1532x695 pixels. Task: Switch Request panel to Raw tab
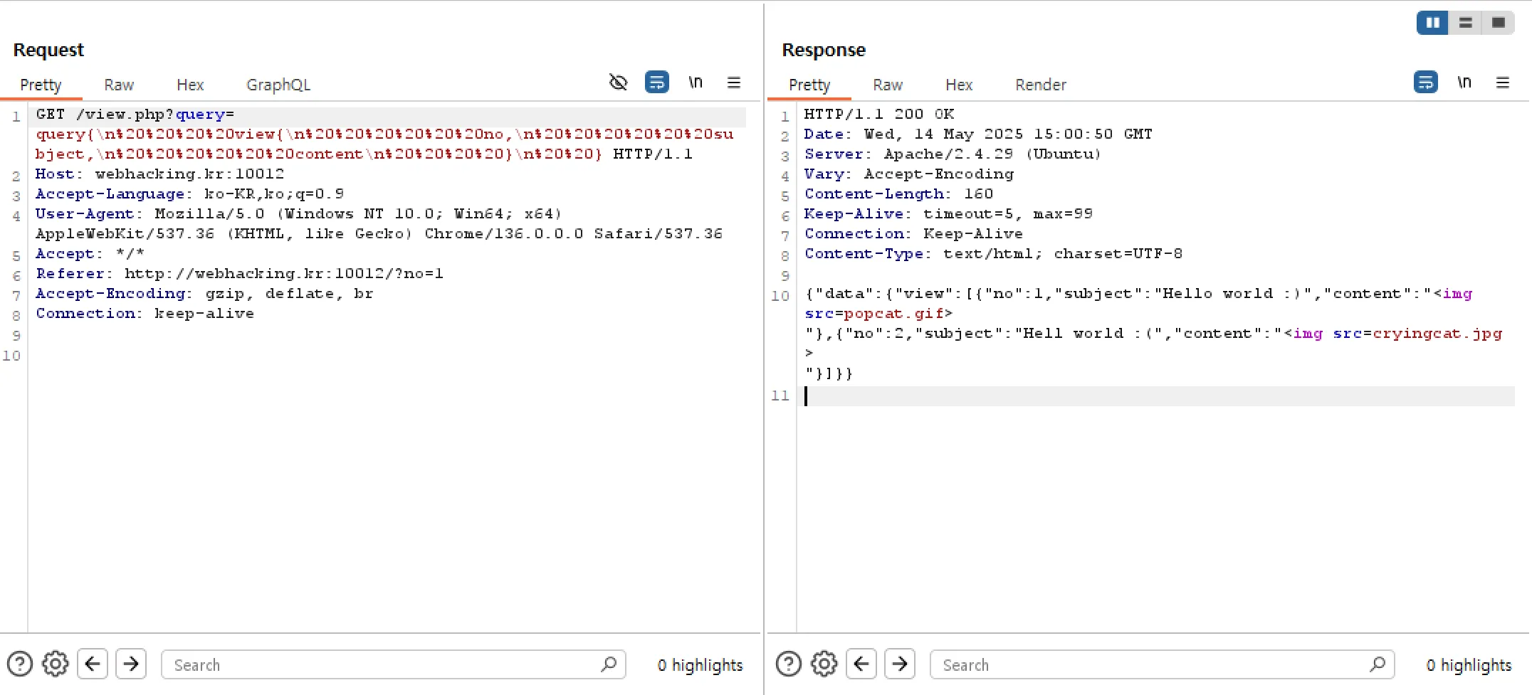click(x=119, y=85)
